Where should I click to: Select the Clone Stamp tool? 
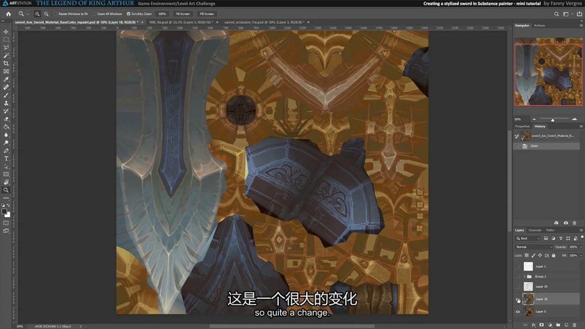pos(6,103)
